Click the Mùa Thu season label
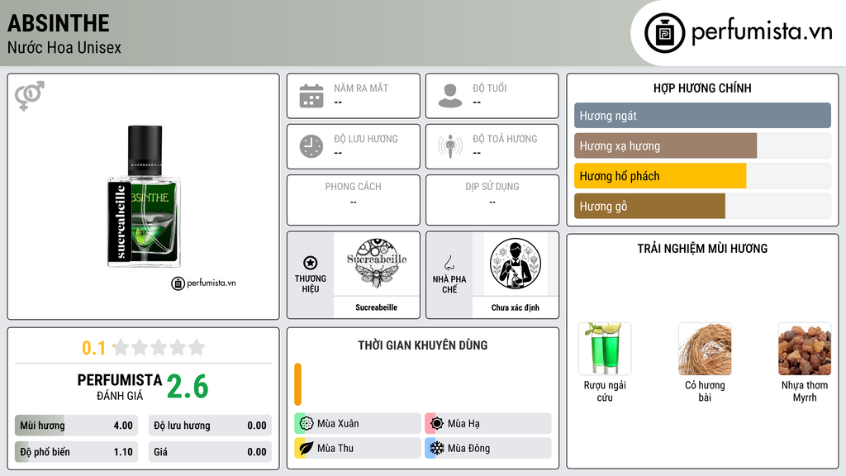 (335, 448)
